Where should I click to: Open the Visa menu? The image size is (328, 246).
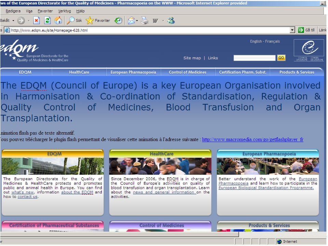(29, 11)
